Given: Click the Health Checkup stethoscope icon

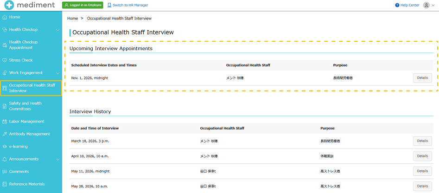Looking at the screenshot, I should tap(4, 30).
